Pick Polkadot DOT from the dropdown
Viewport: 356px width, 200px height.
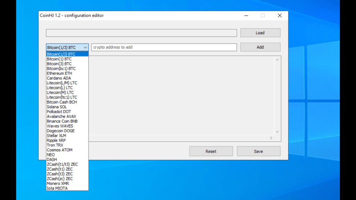[x=67, y=111]
